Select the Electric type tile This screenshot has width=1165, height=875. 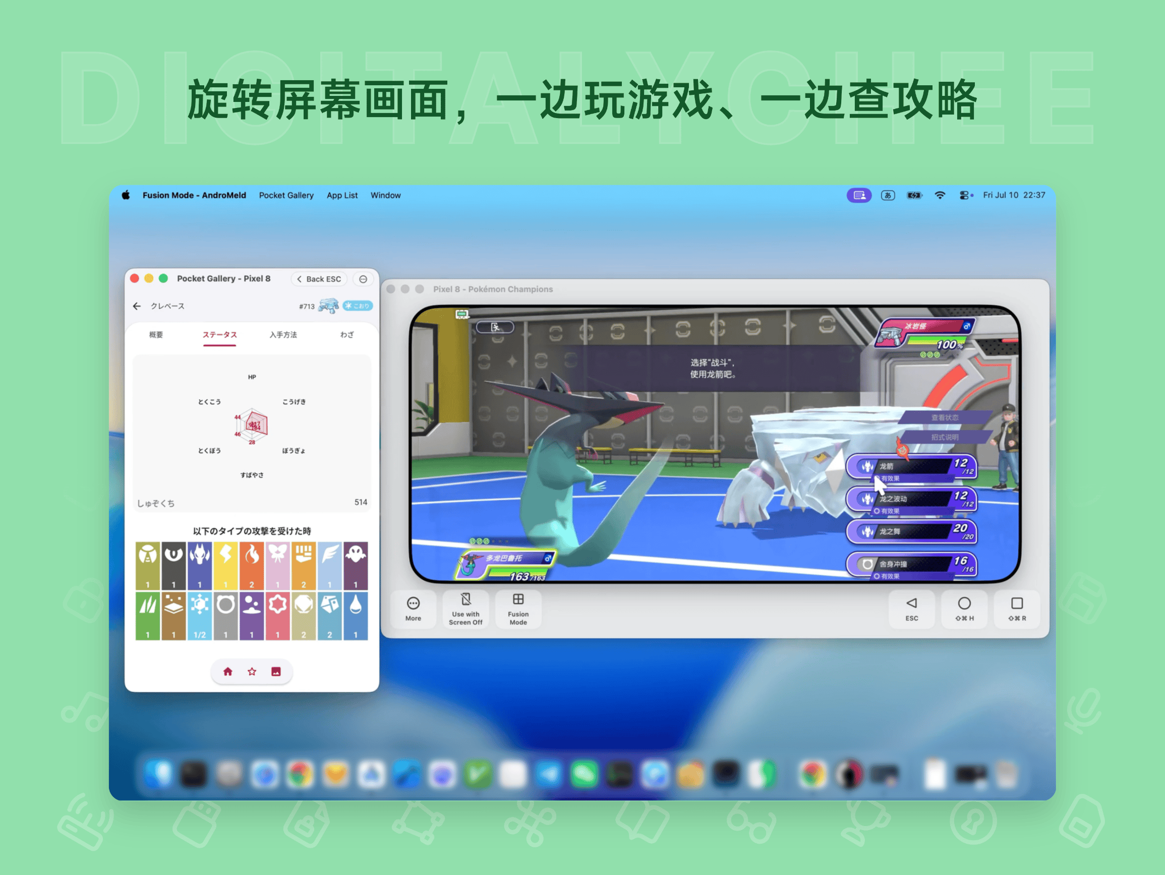tap(225, 566)
